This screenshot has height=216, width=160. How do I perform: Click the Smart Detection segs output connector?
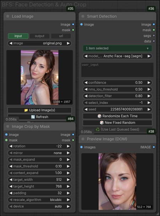pyautogui.click(x=154, y=36)
